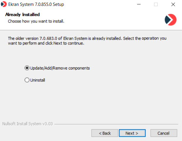Screen dimensions: 182x141
Task: Click the "Already Installed" heading
Action: click(x=22, y=14)
